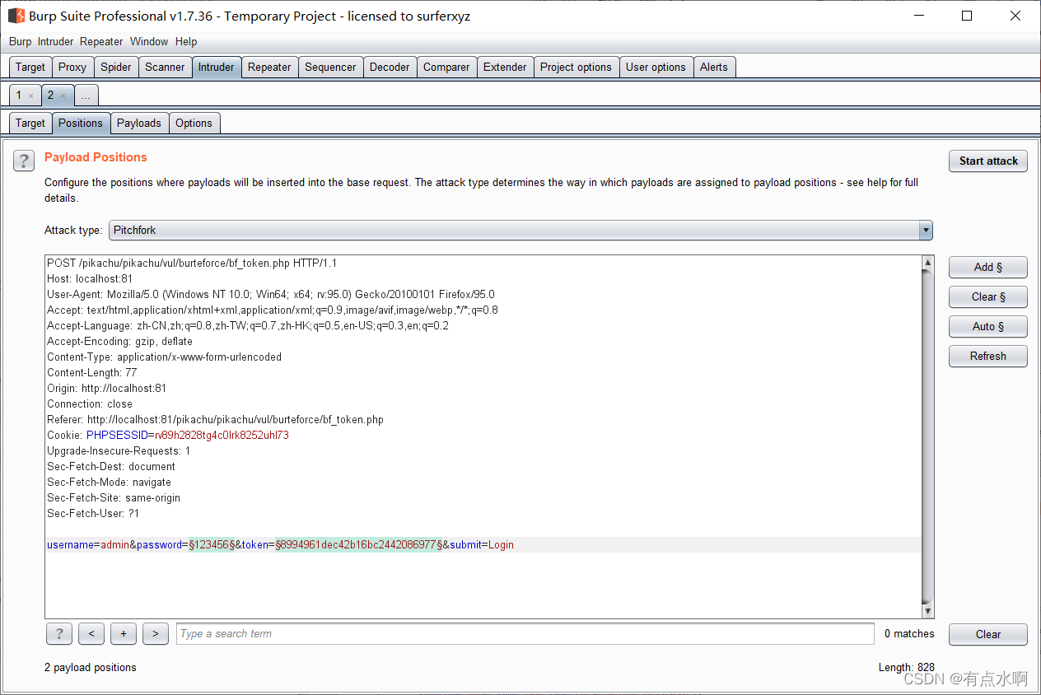Go to previous search match with < button
The image size is (1041, 695).
coord(91,634)
